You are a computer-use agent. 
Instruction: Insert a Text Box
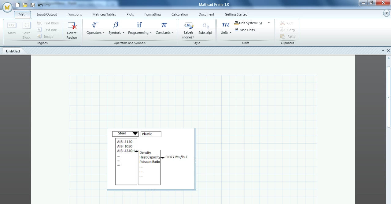click(x=47, y=30)
